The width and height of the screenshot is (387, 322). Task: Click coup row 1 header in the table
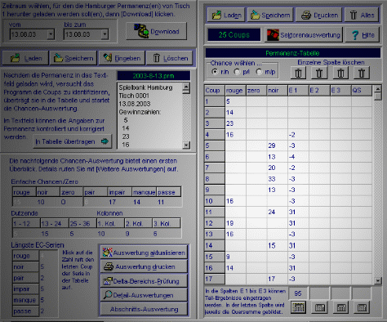pos(215,101)
